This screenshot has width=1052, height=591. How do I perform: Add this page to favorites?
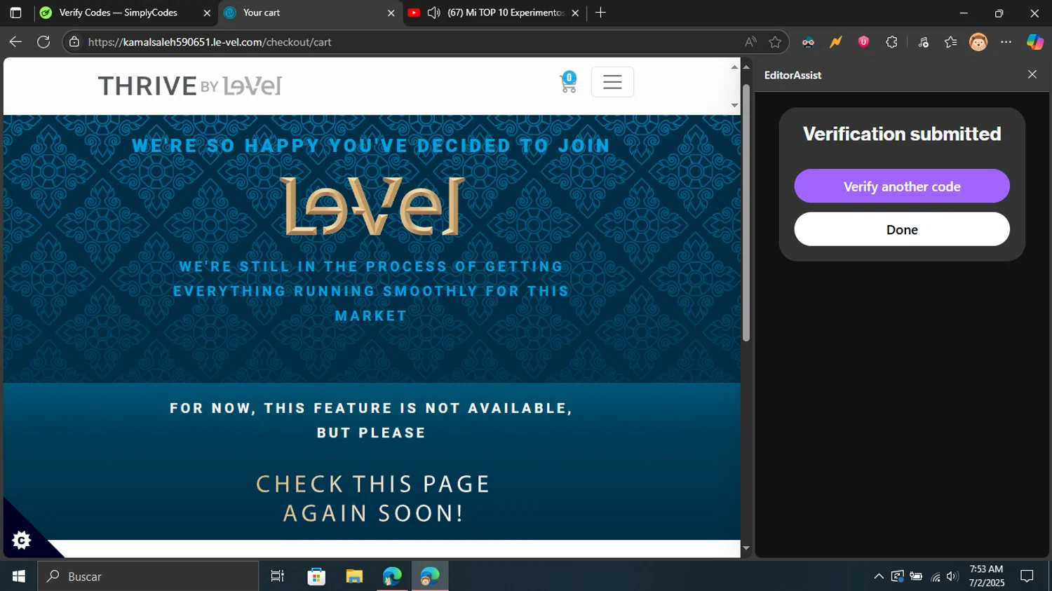point(775,42)
